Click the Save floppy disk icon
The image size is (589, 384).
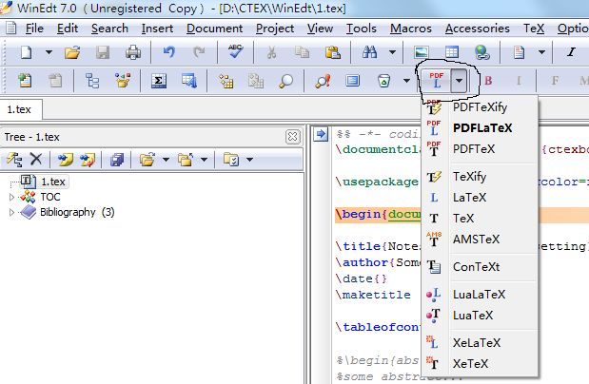click(102, 52)
